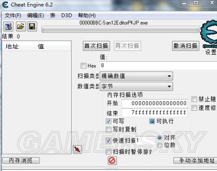Open the 数值类型 dropdown showing 字节
The height and width of the screenshot is (171, 217).
click(136, 86)
